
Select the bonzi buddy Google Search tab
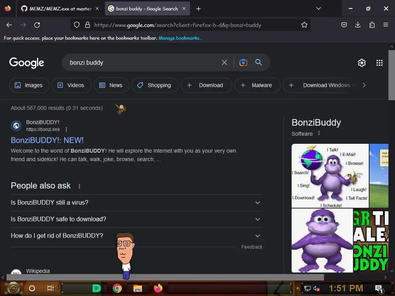point(147,8)
